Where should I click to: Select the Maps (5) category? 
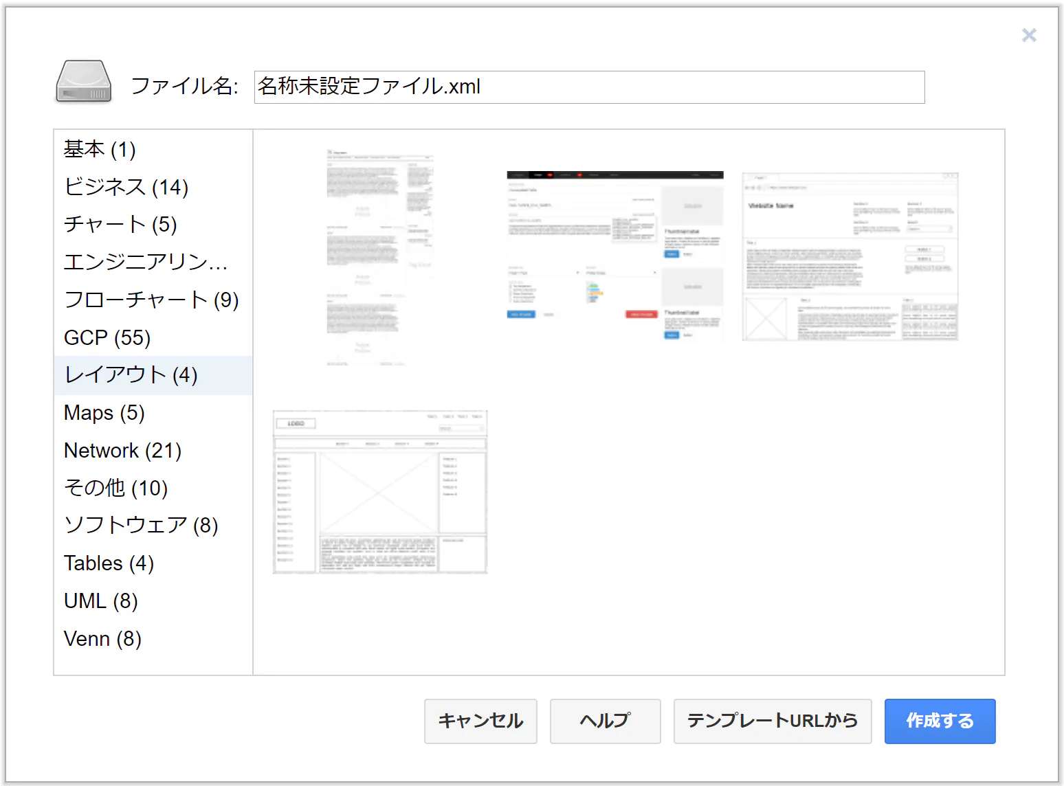pos(153,413)
